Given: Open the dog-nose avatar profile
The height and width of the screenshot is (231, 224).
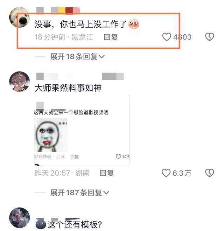Looking at the screenshot, I should tap(20, 17).
